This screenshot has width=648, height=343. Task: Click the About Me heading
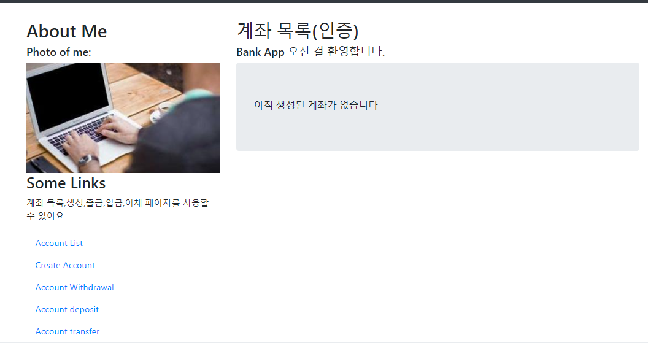[66, 31]
